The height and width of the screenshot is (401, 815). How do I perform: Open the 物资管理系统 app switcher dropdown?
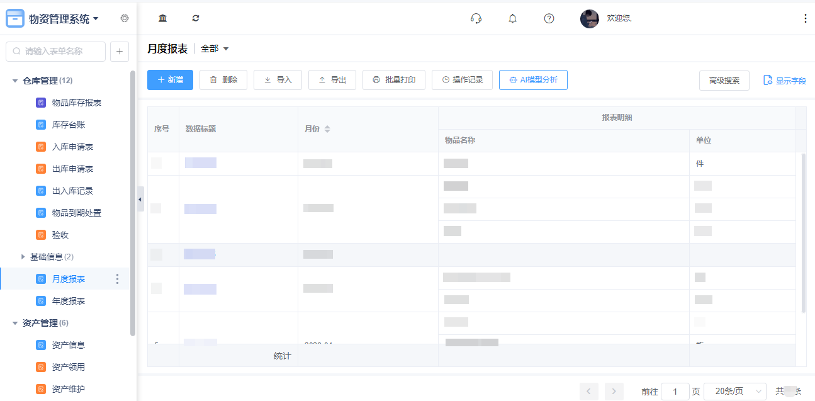point(63,19)
